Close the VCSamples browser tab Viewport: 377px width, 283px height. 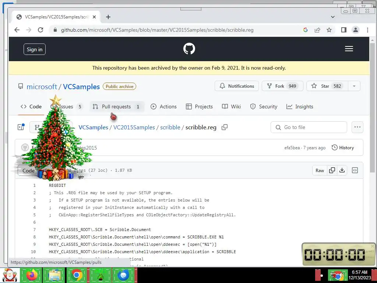click(x=94, y=17)
